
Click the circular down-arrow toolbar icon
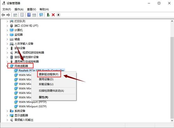pos(58,15)
